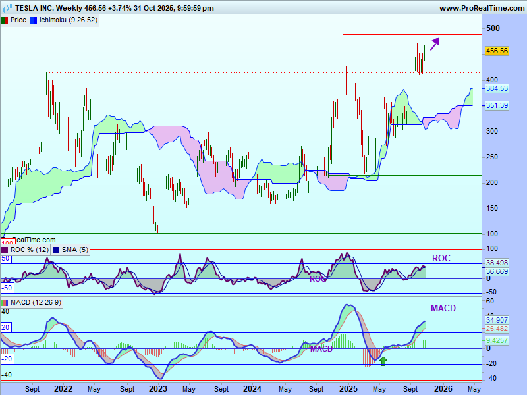Click the ROC value tag 38.498

click(x=496, y=262)
